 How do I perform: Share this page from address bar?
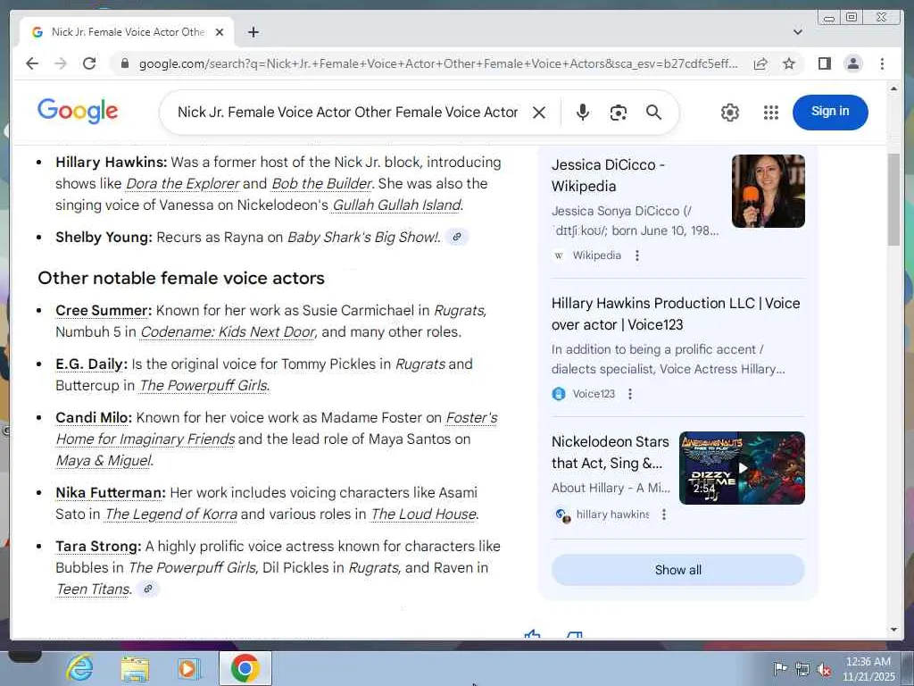click(x=760, y=63)
